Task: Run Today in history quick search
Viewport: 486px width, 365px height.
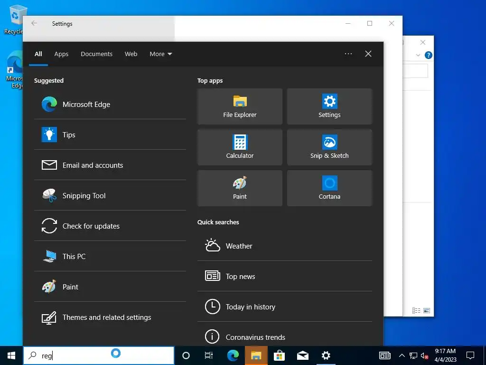Action: (285, 307)
